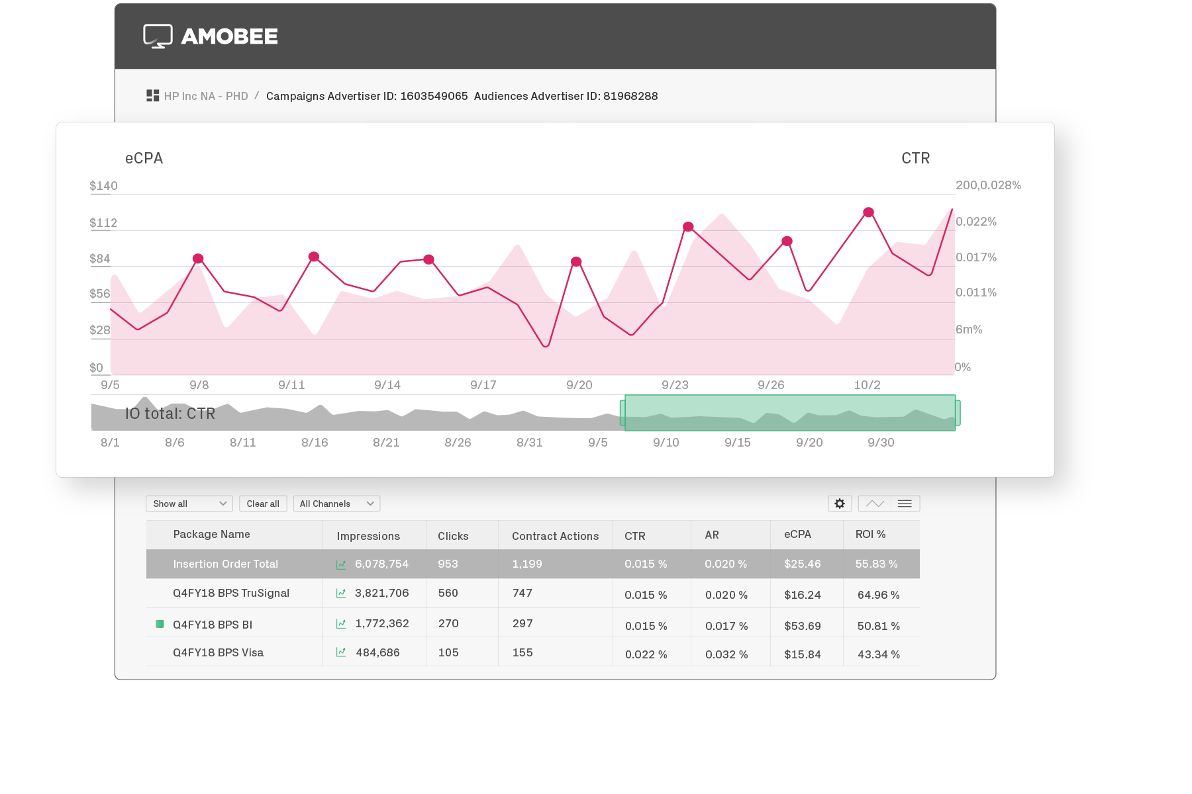Image resolution: width=1192 pixels, height=794 pixels.
Task: Click the data point near 9/20
Action: (576, 262)
